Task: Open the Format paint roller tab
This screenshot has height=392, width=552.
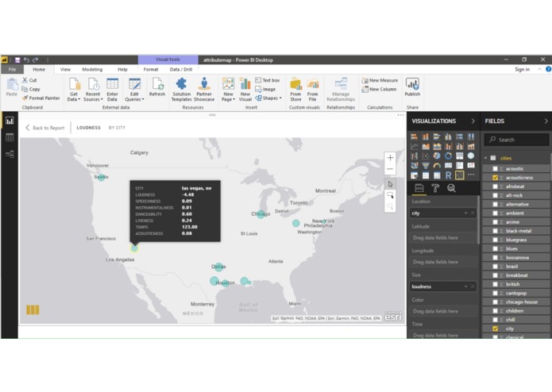Action: point(435,188)
